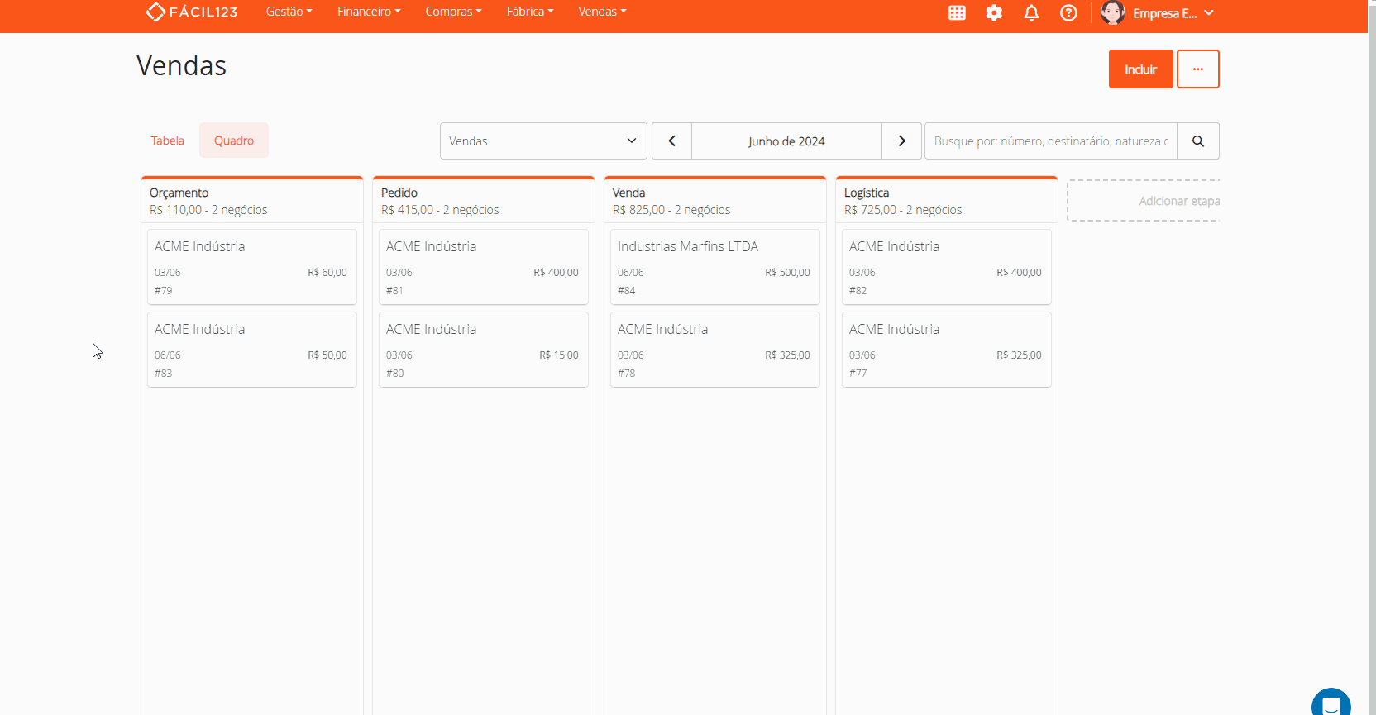Expand the Financeiro menu
Screen dimensions: 1376x715
(x=368, y=12)
